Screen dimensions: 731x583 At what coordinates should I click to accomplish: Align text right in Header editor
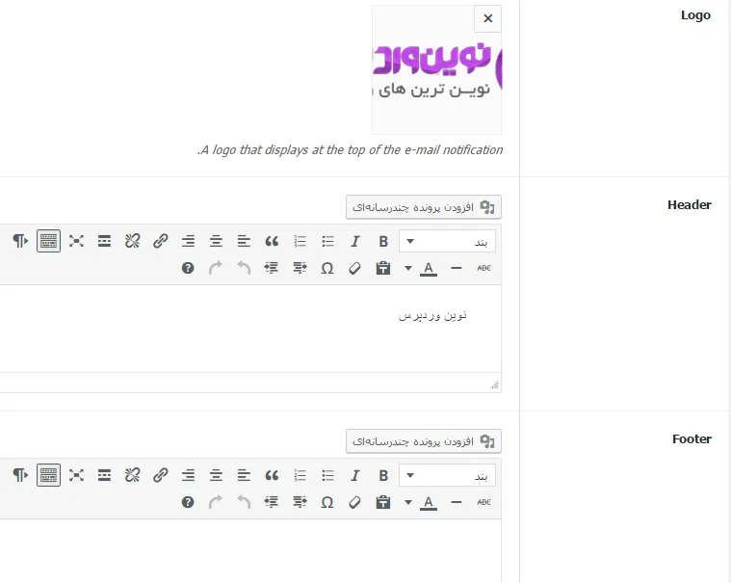click(x=189, y=241)
